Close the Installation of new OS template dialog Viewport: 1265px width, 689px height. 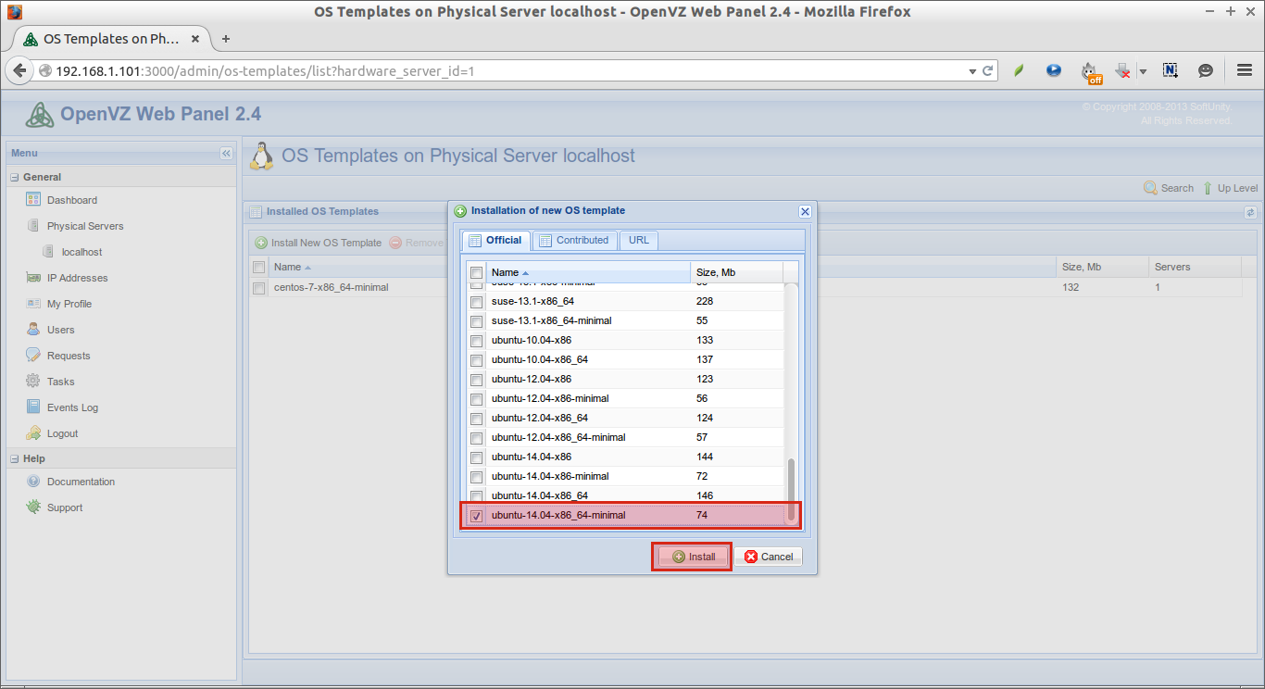click(x=805, y=211)
